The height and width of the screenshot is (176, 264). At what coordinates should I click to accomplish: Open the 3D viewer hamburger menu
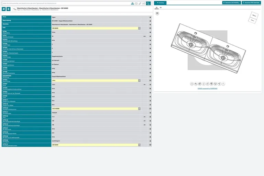[157, 13]
